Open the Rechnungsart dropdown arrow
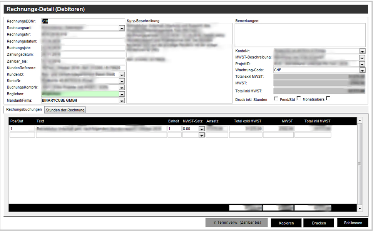The height and width of the screenshot is (231, 373). [122, 28]
